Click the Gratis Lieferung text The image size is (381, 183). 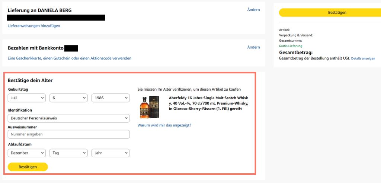(291, 46)
